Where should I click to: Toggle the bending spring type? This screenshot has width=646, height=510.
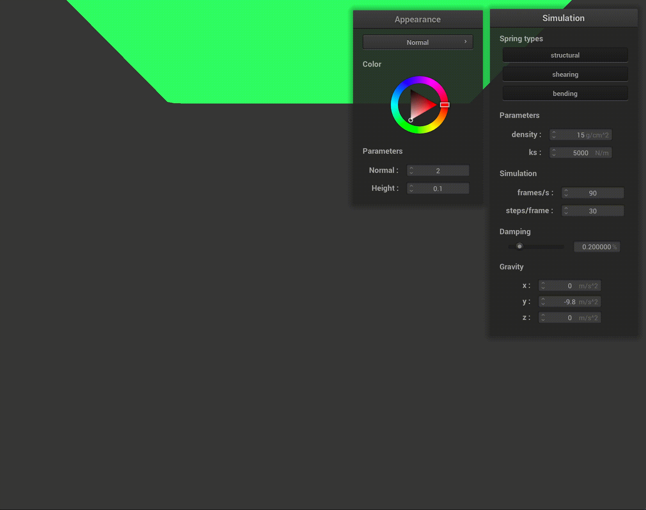tap(565, 94)
